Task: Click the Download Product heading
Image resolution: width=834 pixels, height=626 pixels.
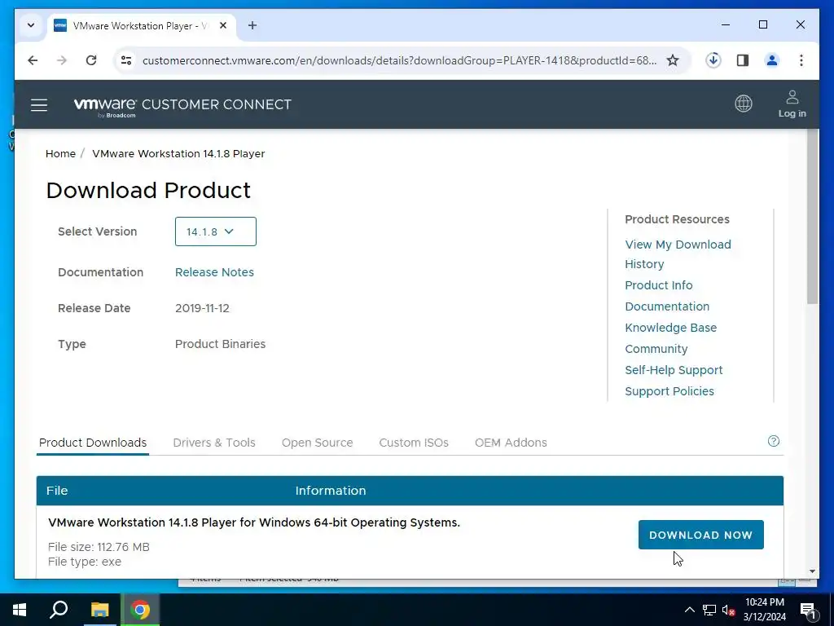Action: coord(148,190)
